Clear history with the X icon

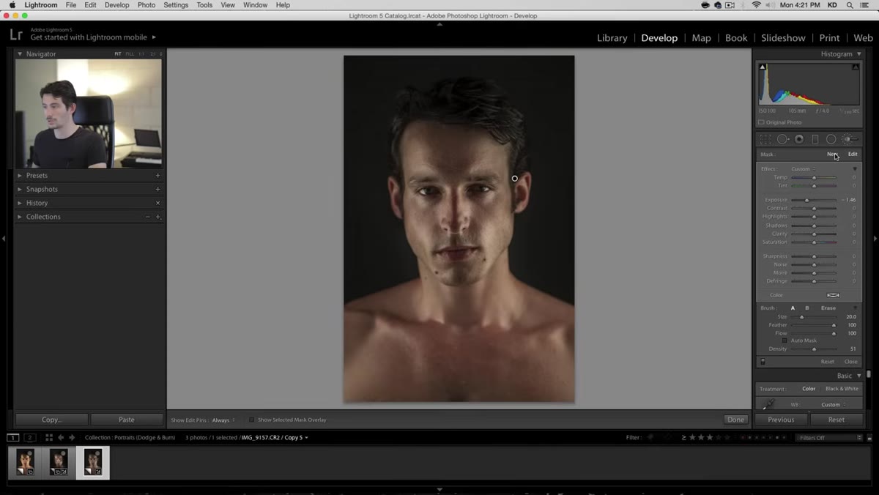coord(157,203)
